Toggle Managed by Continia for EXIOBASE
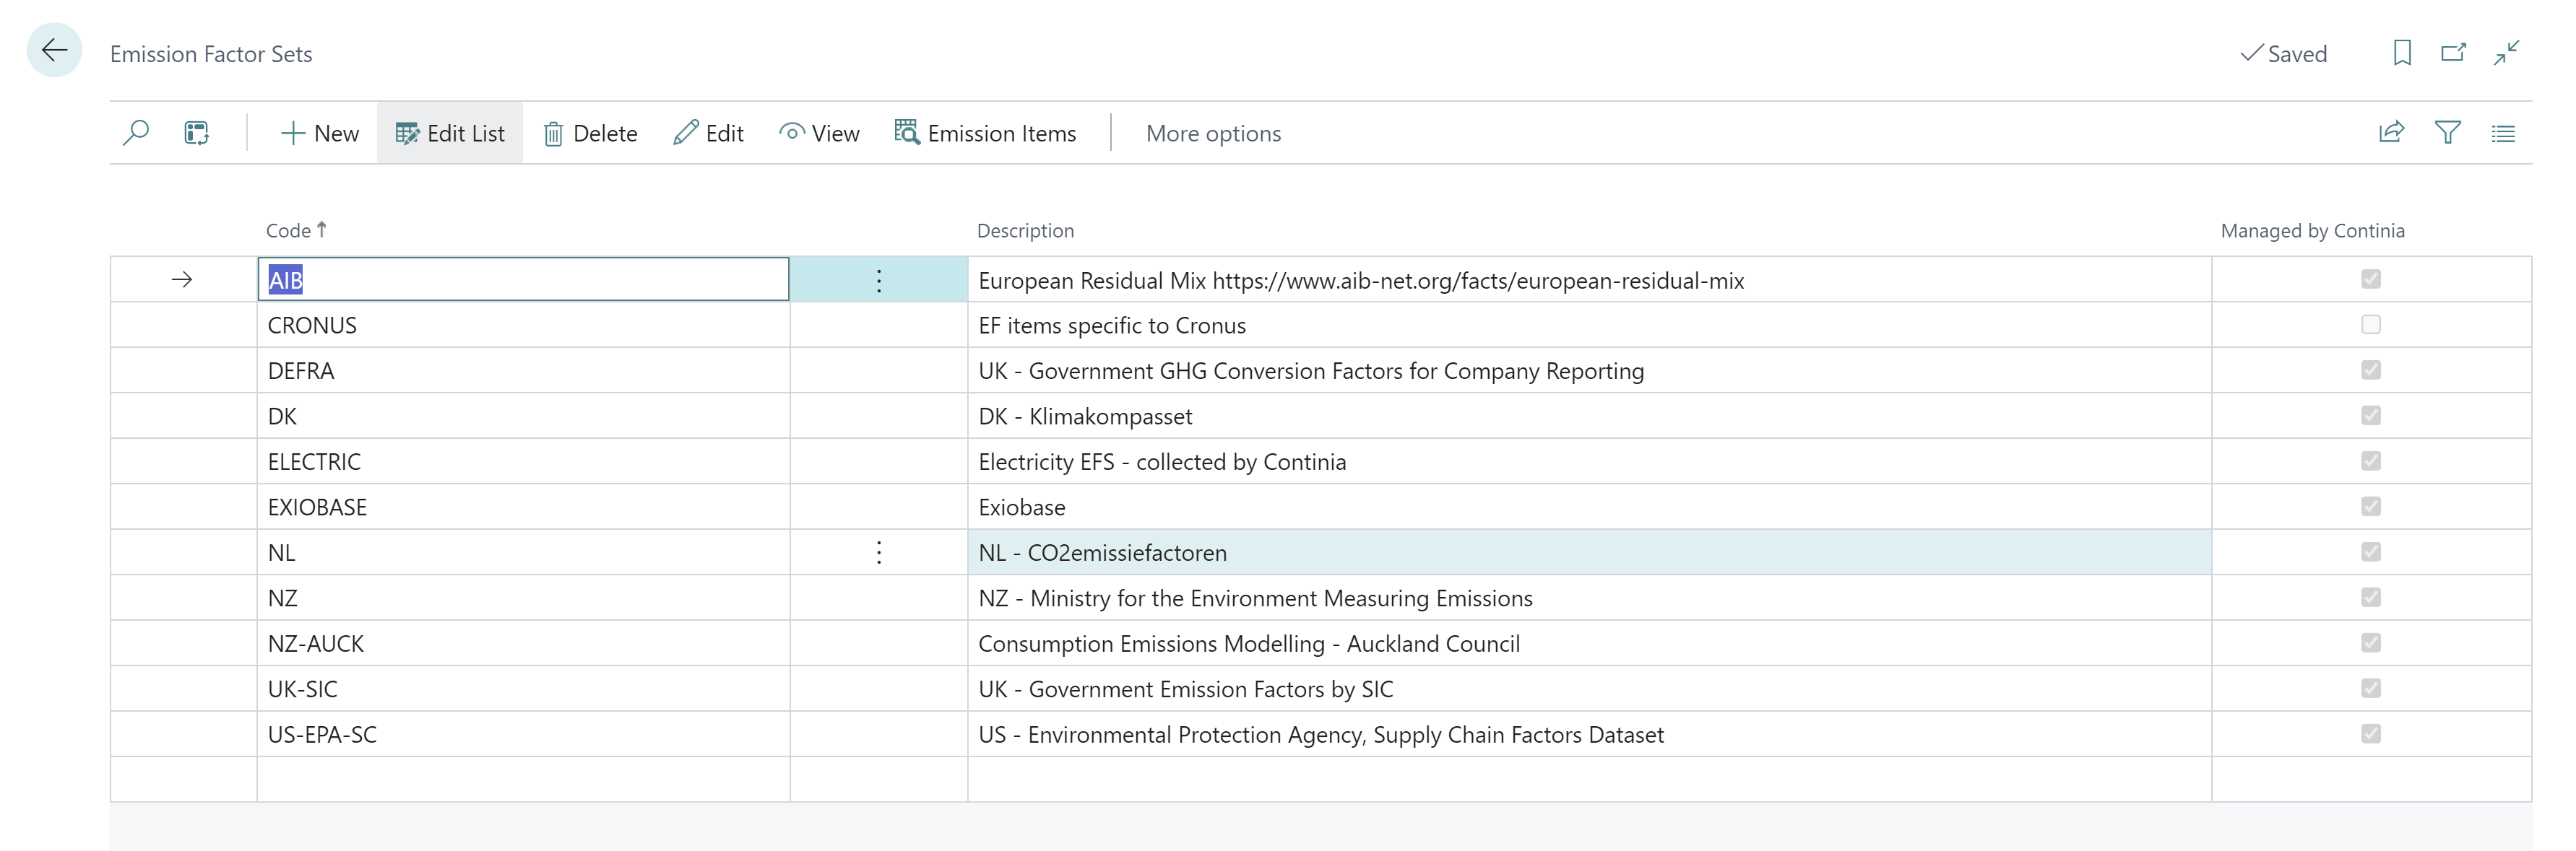This screenshot has width=2576, height=851. tap(2370, 507)
